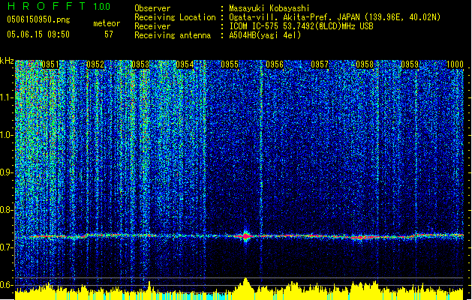Click the 0956 time marker
The width and height of the screenshot is (472, 300).
275,64
